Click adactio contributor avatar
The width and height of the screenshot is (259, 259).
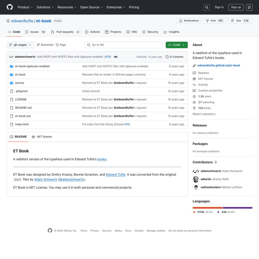196,179
